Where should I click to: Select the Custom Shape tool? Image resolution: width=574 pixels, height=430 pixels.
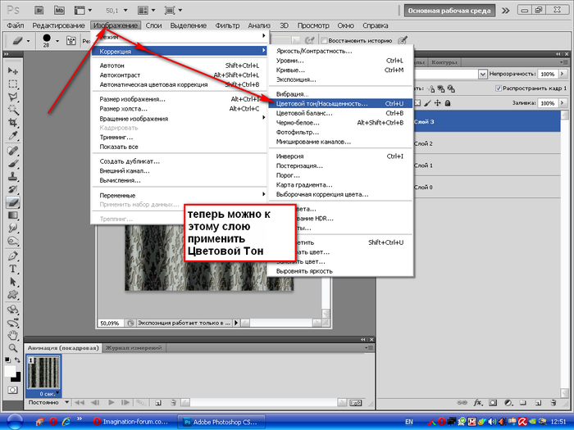13,295
